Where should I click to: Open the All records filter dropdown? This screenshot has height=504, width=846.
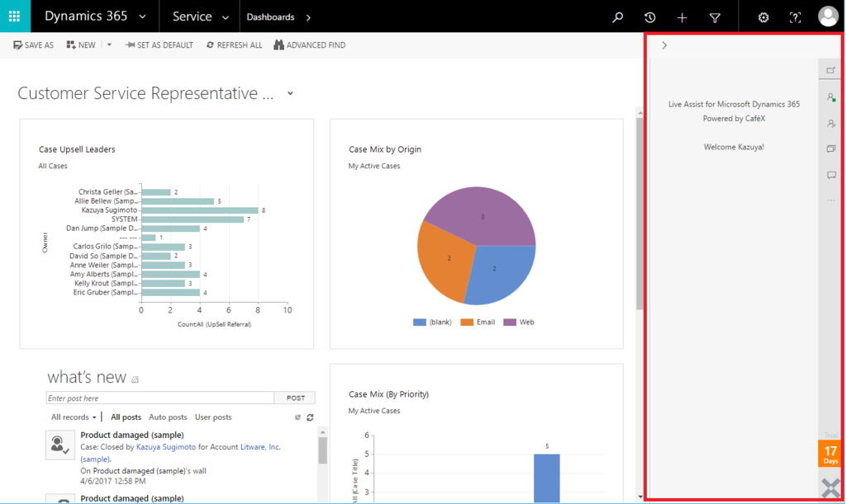pyautogui.click(x=74, y=417)
